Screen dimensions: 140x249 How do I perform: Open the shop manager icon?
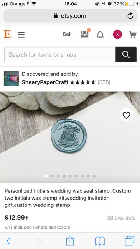85,34
